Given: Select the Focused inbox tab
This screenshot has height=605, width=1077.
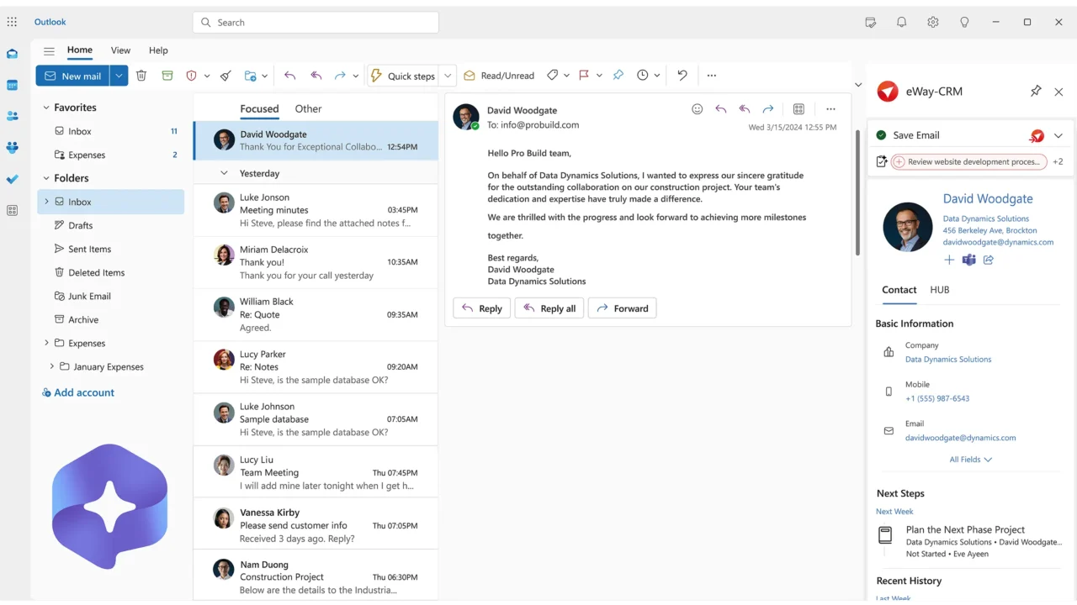Looking at the screenshot, I should click(259, 108).
